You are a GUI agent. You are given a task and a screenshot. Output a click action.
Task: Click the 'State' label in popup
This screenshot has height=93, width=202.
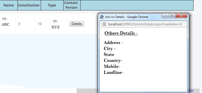pyautogui.click(x=109, y=54)
